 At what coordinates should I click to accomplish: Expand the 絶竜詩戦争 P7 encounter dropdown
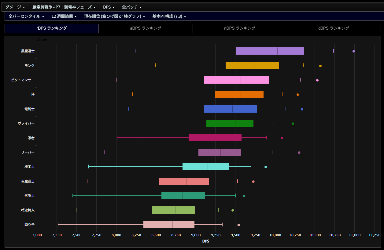(x=64, y=7)
